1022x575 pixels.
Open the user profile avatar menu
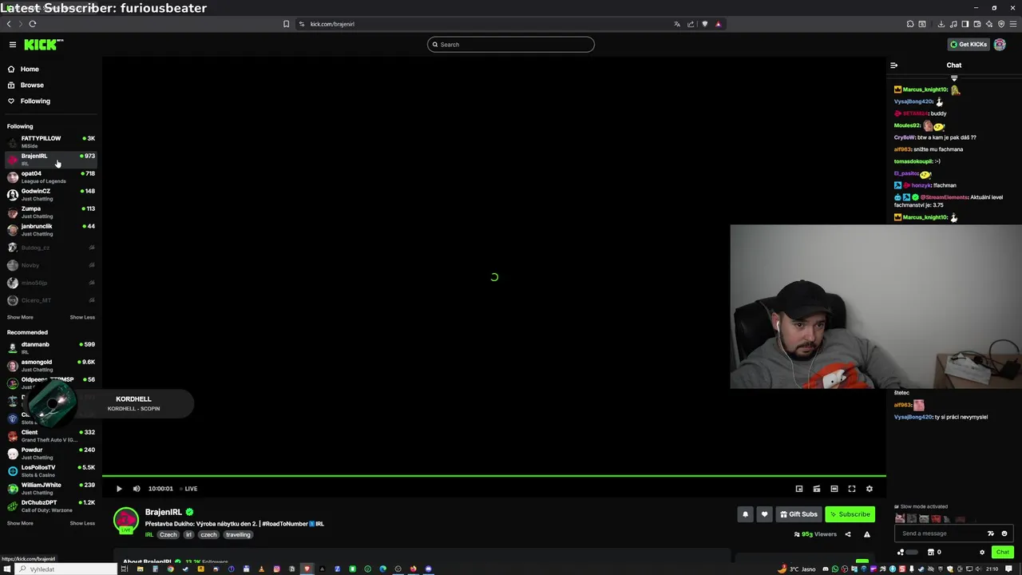(x=1000, y=45)
